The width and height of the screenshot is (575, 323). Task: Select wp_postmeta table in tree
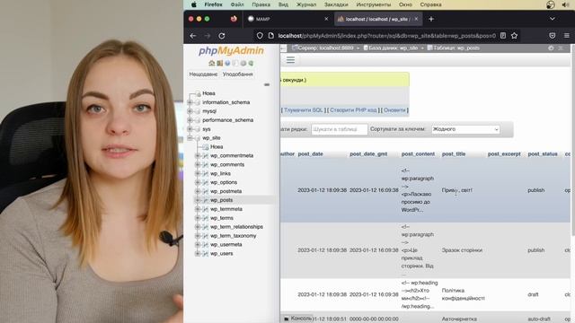tap(226, 191)
